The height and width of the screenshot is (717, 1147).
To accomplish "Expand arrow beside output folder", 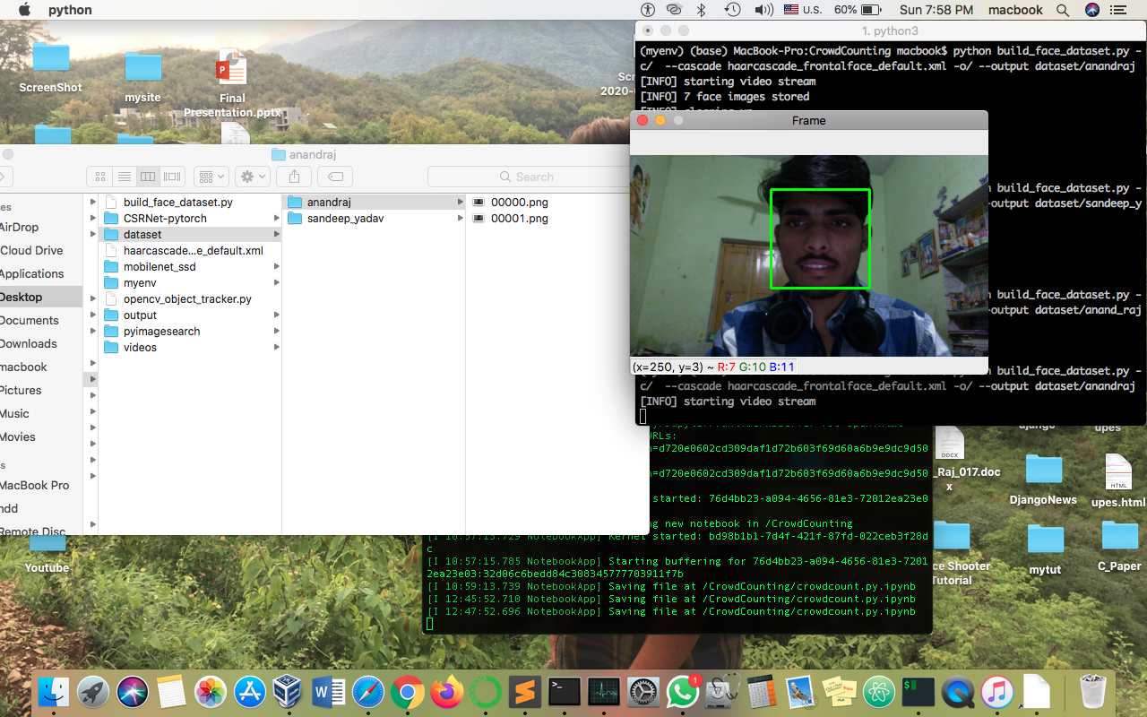I will coord(276,315).
